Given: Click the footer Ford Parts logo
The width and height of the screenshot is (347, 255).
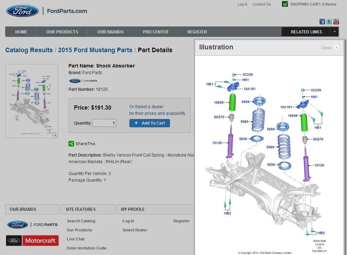Looking at the screenshot, I should (32, 225).
